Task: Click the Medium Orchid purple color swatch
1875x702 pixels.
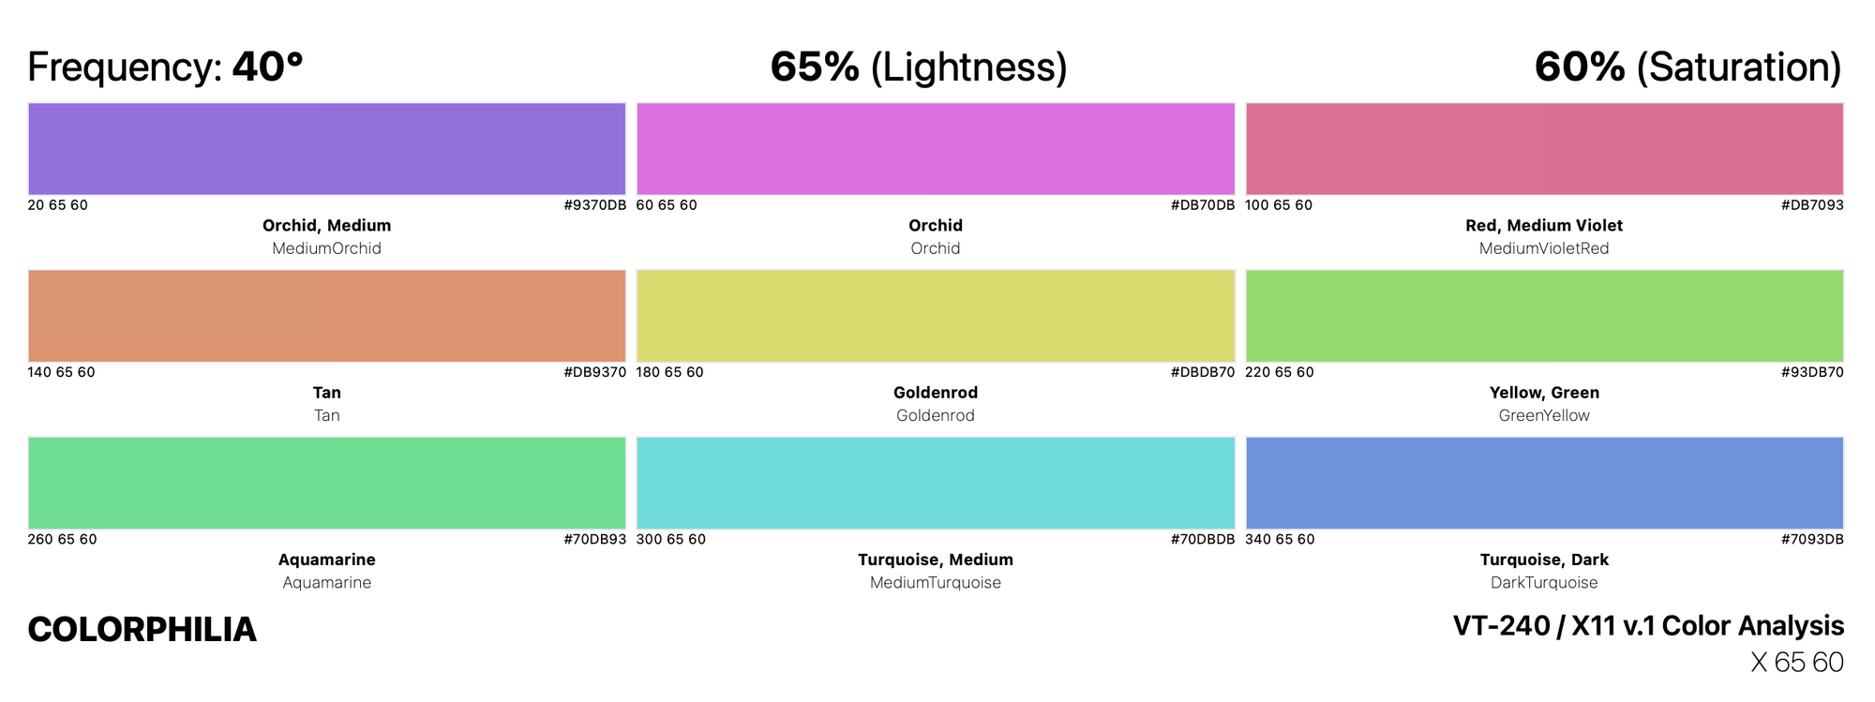Action: pos(326,149)
